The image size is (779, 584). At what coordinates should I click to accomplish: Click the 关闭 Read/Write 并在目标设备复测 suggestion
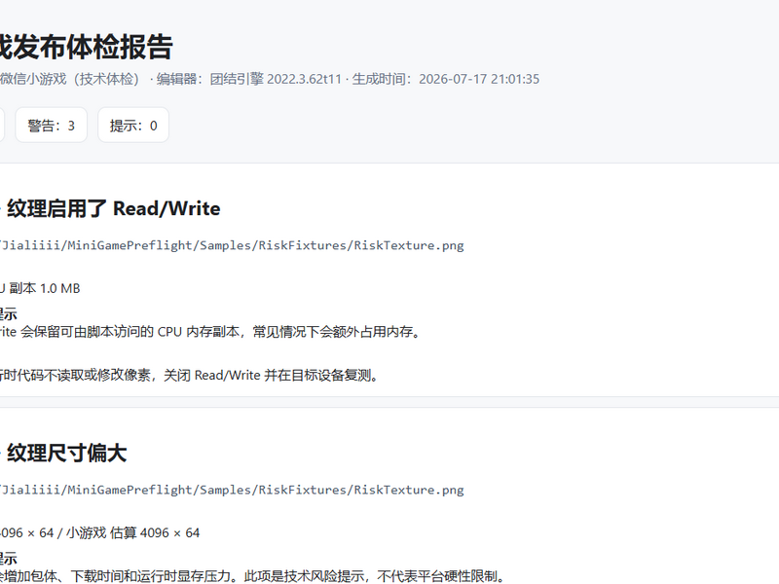click(x=189, y=376)
